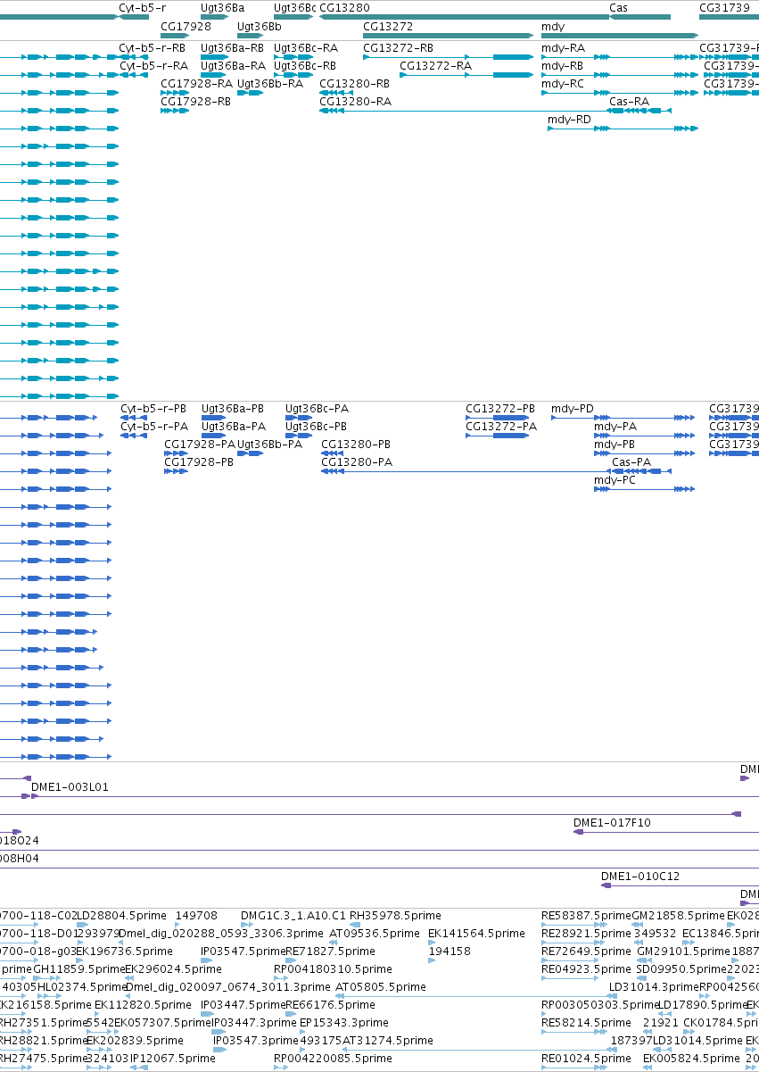This screenshot has height=1072, width=759.
Task: Click protein CG17928-PA
Action: [200, 445]
